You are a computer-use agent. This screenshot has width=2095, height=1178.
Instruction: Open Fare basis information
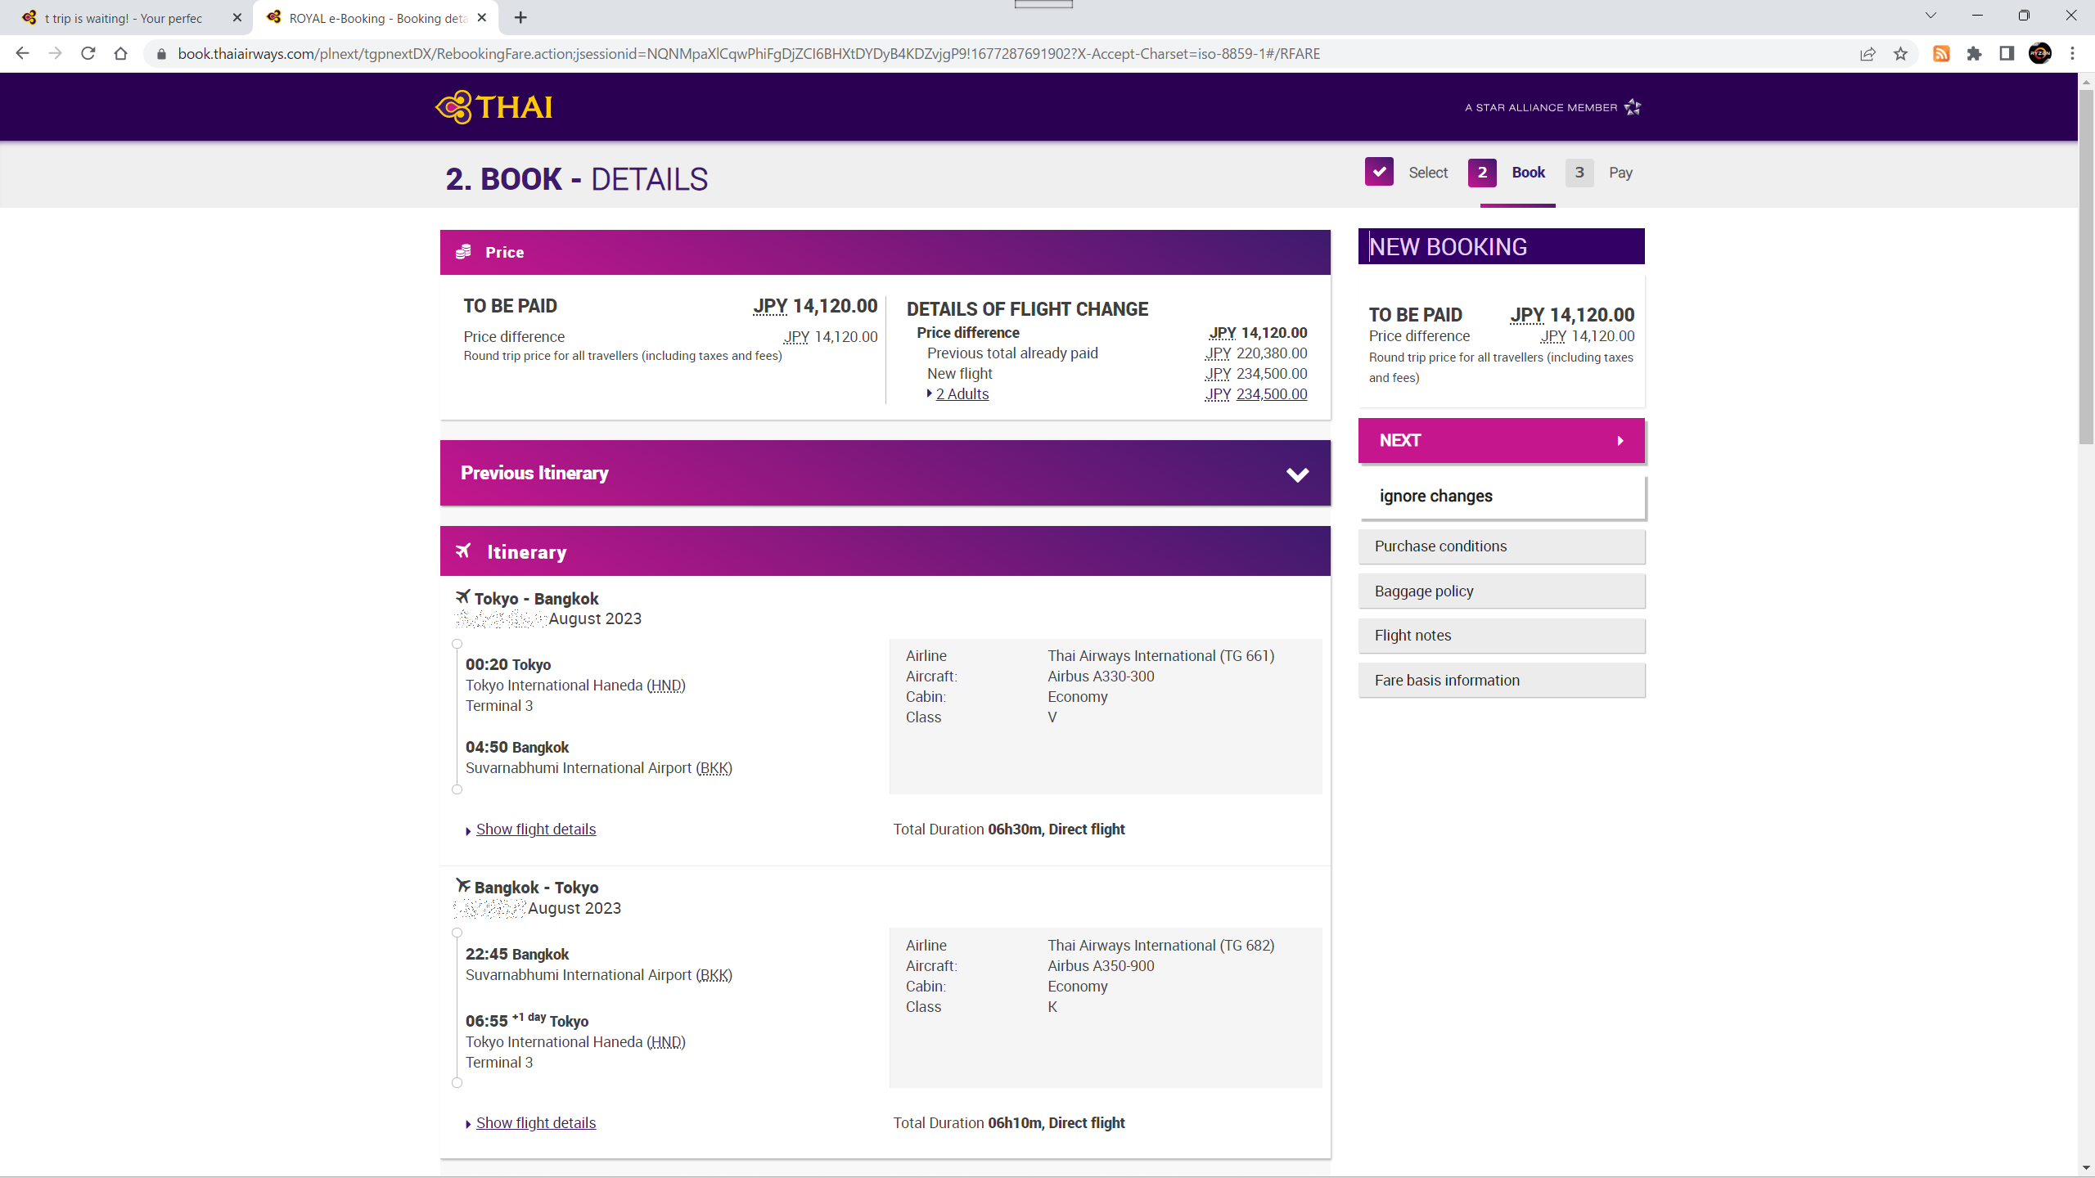1502,680
